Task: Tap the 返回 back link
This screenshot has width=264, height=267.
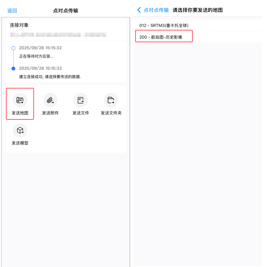Action: [12, 11]
